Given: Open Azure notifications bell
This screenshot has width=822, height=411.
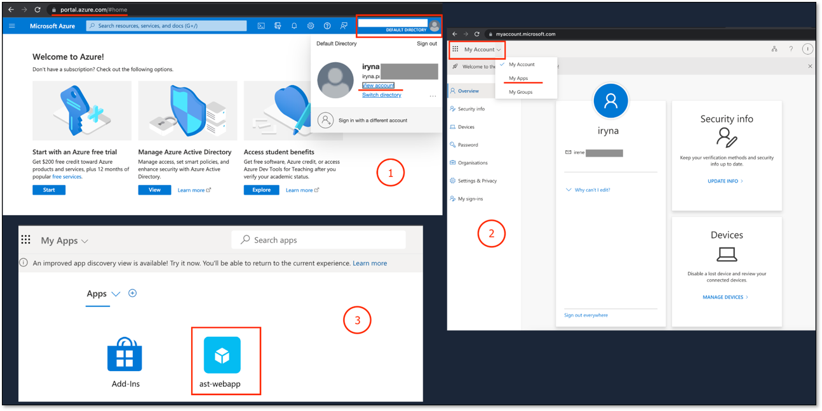Looking at the screenshot, I should [x=294, y=26].
